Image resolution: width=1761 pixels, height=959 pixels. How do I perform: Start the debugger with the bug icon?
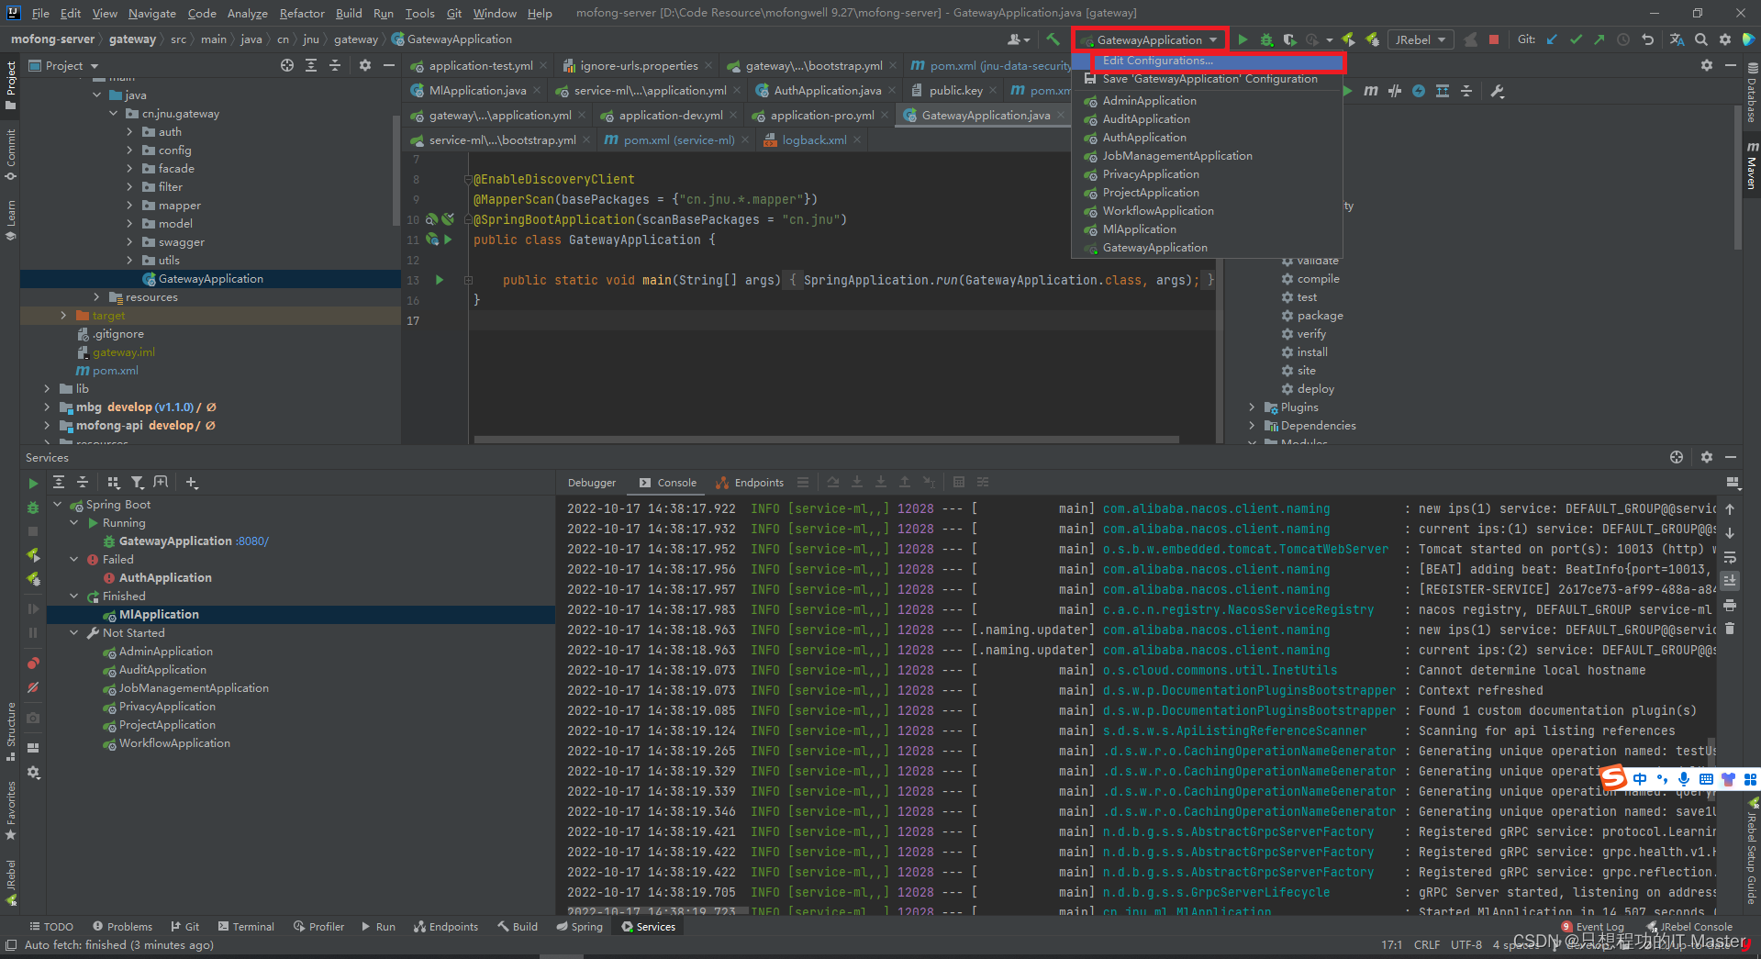click(1265, 39)
